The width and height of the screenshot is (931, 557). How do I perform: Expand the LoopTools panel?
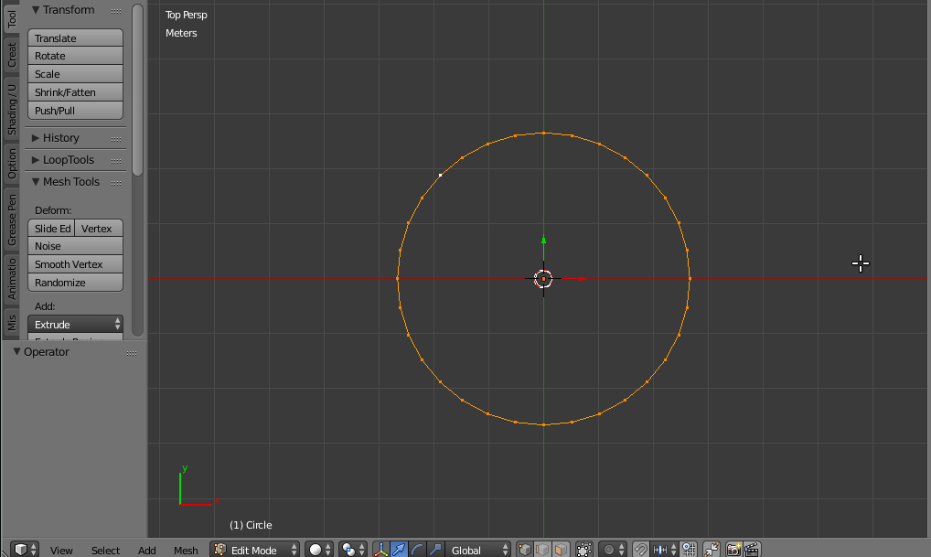[x=36, y=160]
